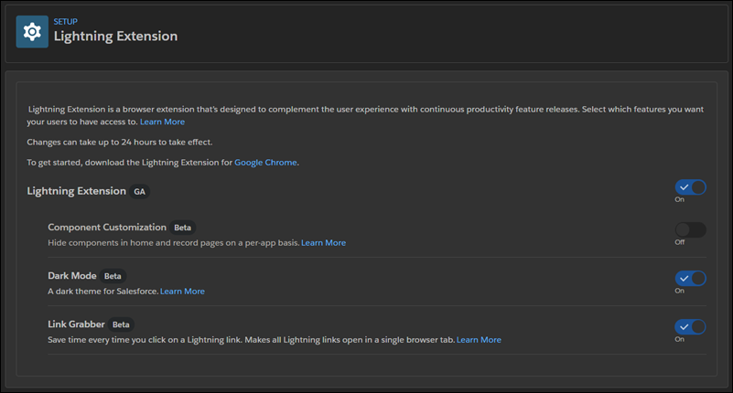The width and height of the screenshot is (733, 393).
Task: Select the Link Grabber heading text
Action: pos(76,324)
